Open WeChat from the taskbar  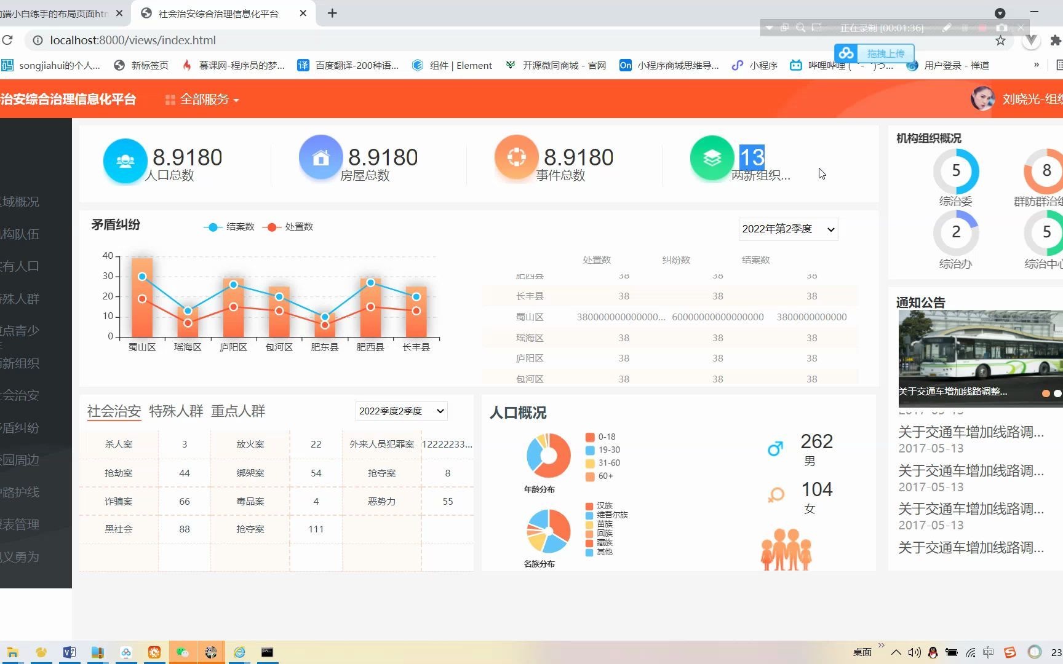point(183,652)
